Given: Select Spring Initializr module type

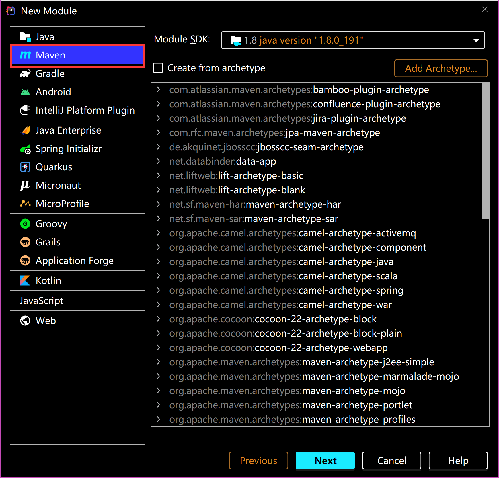Looking at the screenshot, I should click(77, 149).
